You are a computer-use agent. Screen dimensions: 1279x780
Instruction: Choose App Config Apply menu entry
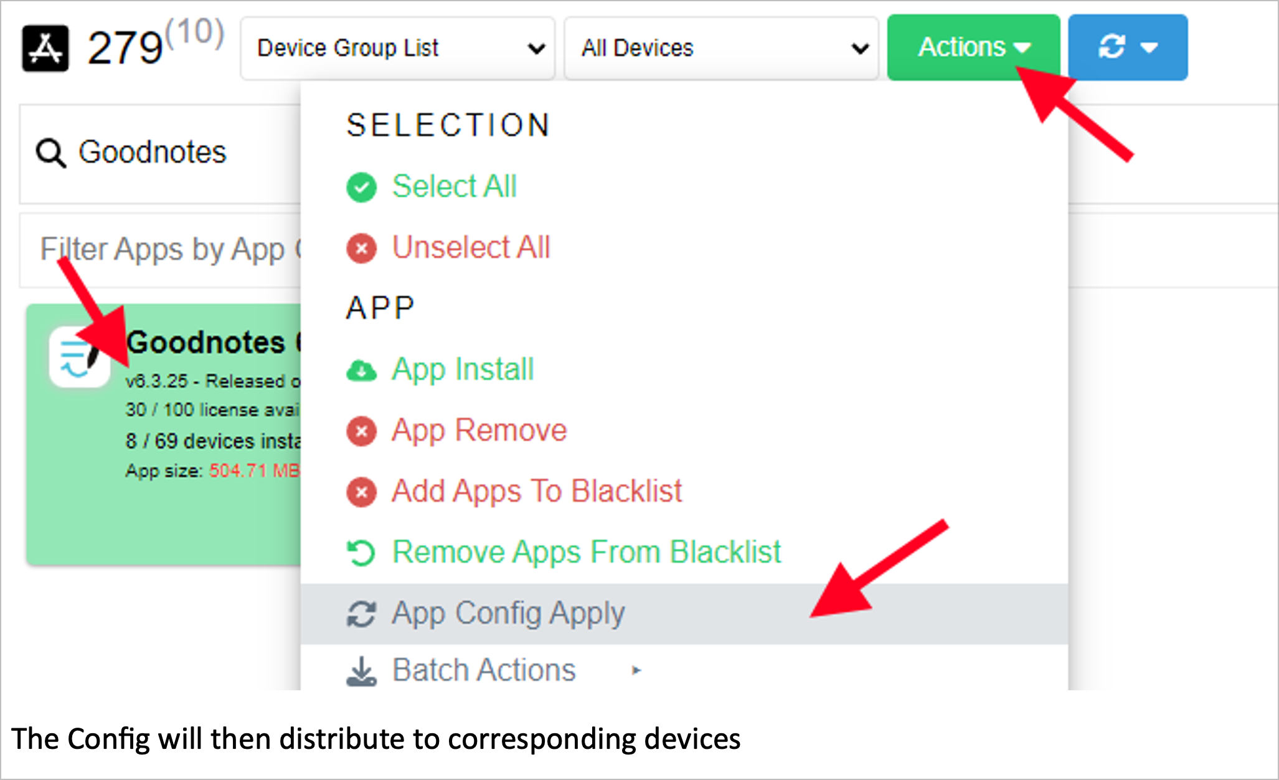508,614
